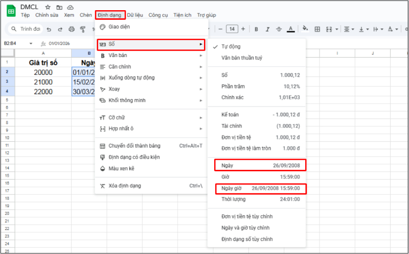Open the borders tool
This screenshot has height=254, width=409.
coord(317,29)
